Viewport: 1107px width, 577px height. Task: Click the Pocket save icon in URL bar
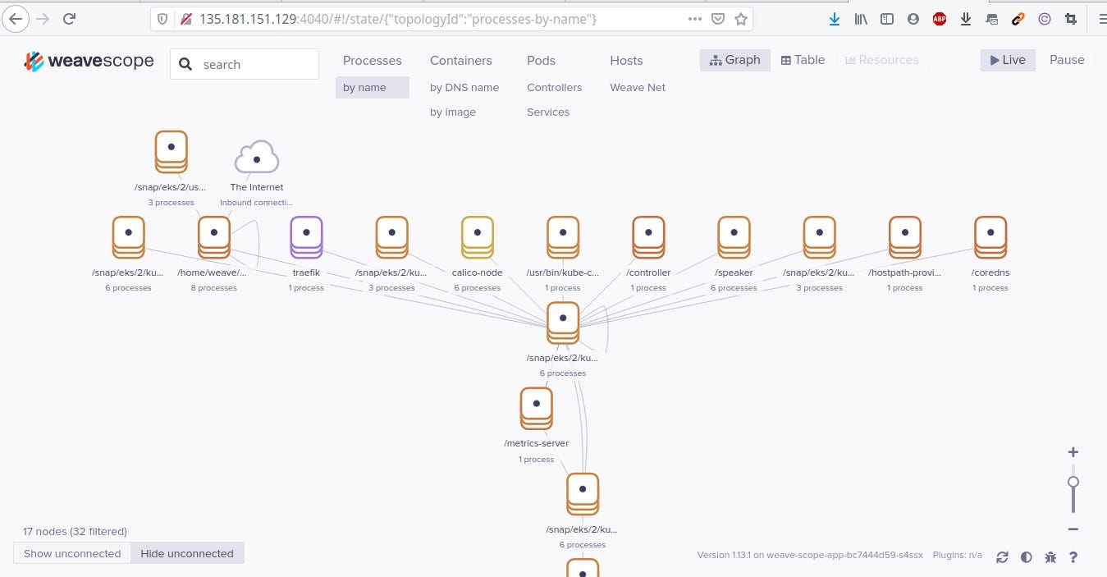pyautogui.click(x=718, y=18)
